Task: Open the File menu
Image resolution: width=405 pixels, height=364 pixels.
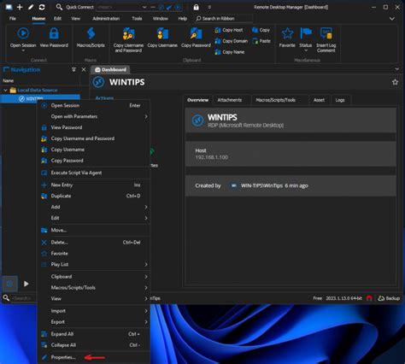Action: (13, 19)
